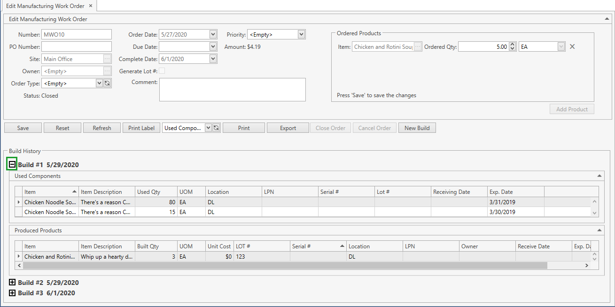This screenshot has height=307, width=615.
Task: Collapse Build #1 history section
Action: [12, 165]
